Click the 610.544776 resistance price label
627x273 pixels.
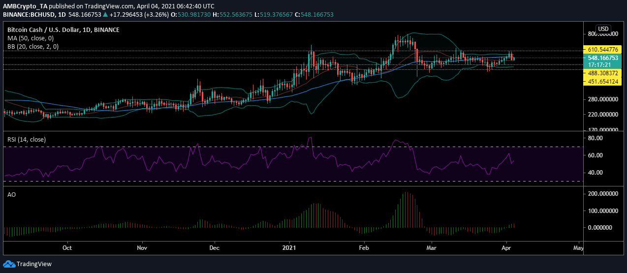coord(599,50)
